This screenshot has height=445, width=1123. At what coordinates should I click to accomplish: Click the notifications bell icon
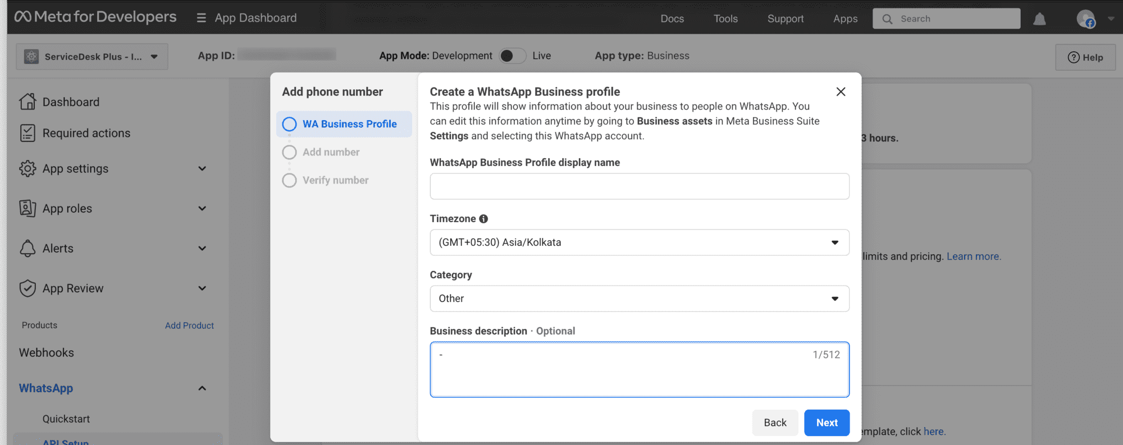[x=1039, y=19]
